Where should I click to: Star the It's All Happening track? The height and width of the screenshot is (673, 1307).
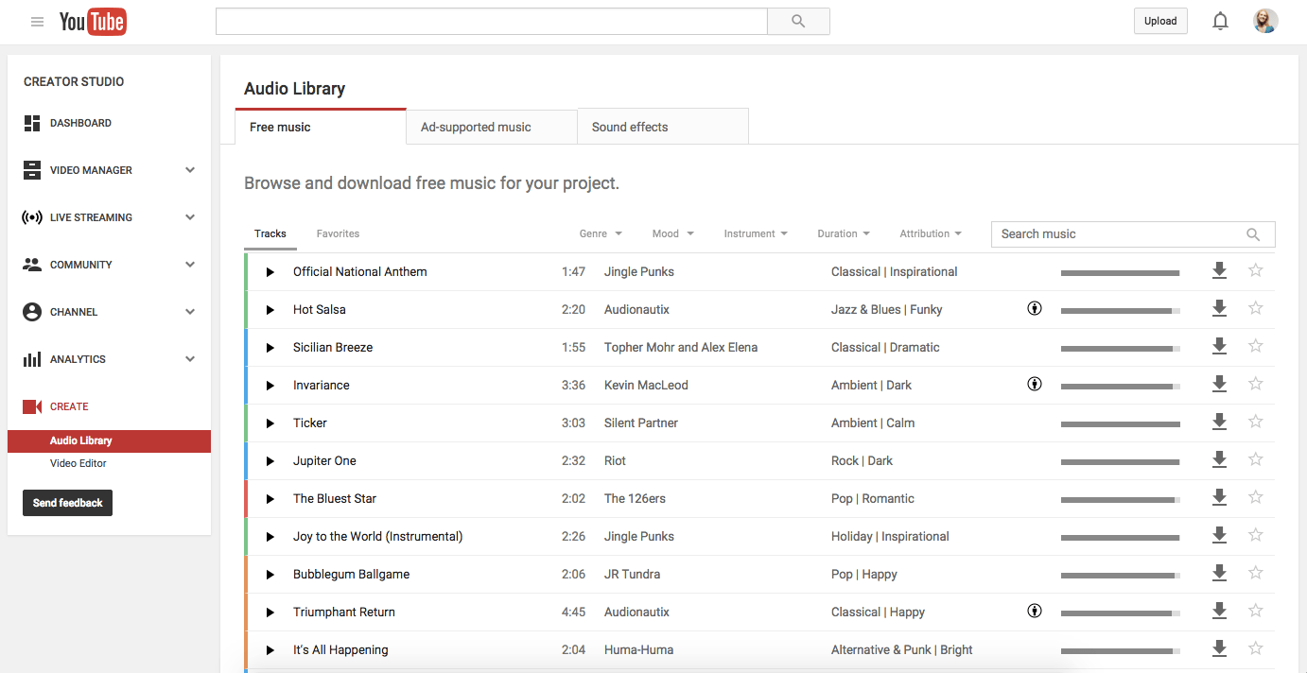point(1256,648)
